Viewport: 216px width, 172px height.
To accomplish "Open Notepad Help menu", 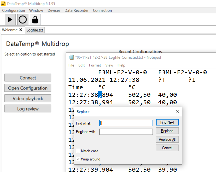I will pos(121,65).
